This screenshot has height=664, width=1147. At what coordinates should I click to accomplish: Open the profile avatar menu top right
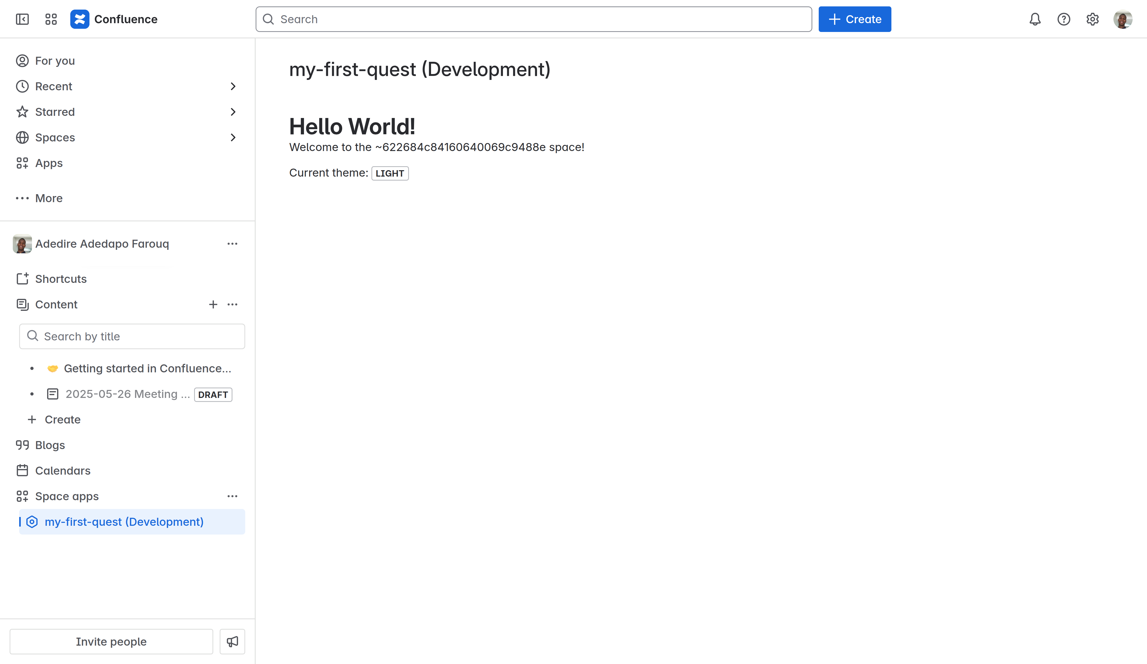pyautogui.click(x=1123, y=19)
